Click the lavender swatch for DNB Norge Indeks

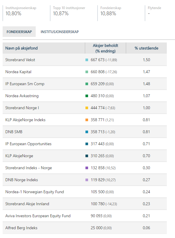tap(87, 180)
